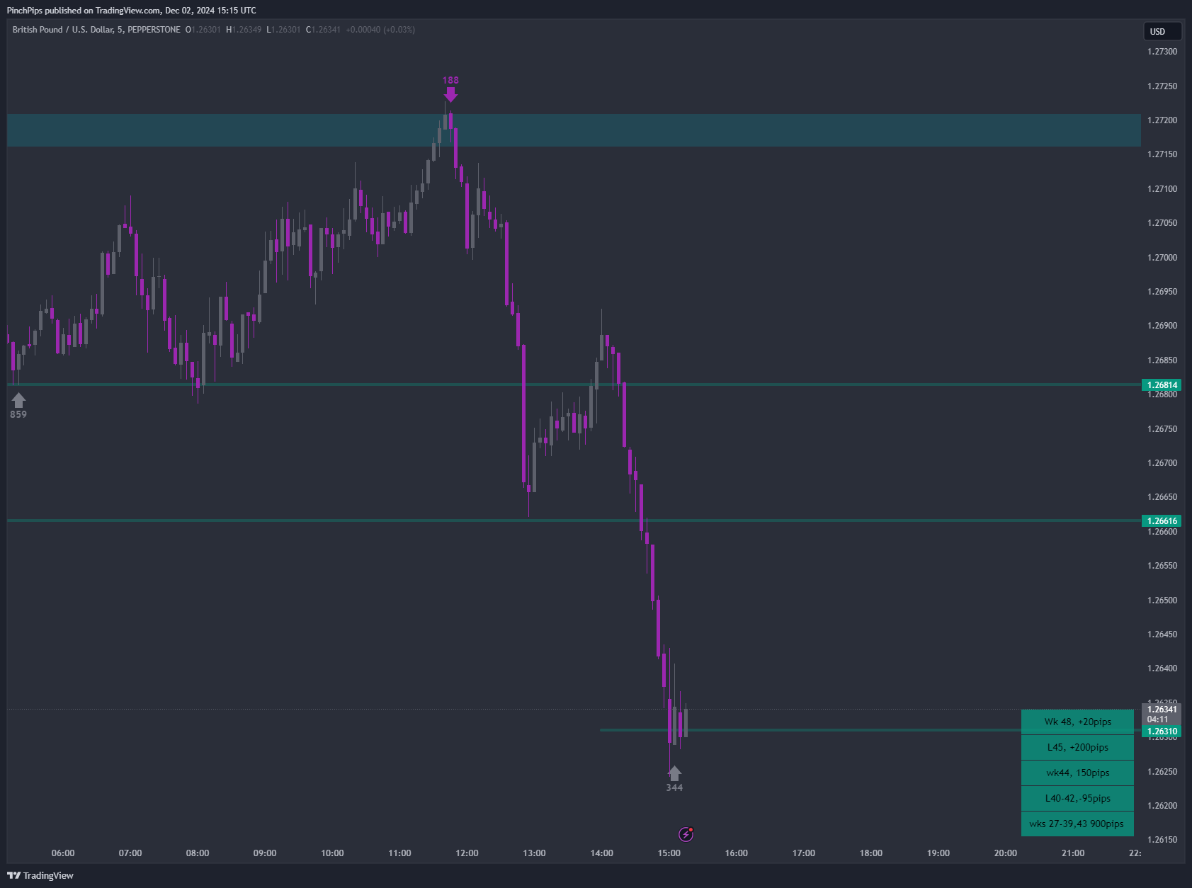Click the 21:00 time axis label
The image size is (1192, 888).
pos(1073,853)
